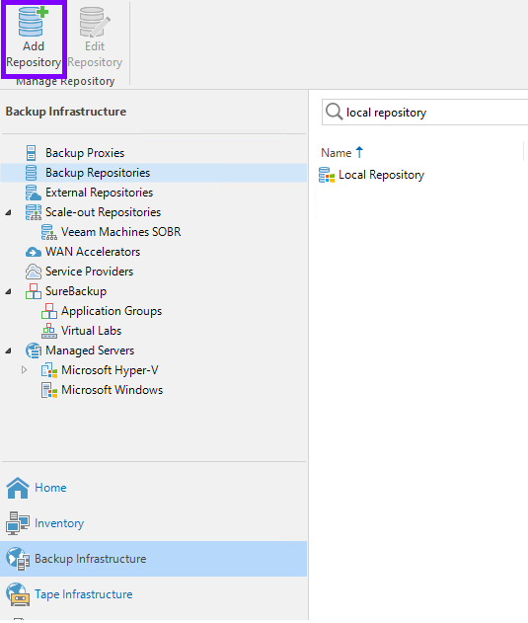Switch to the Inventory view
Image resolution: width=528 pixels, height=623 pixels.
[59, 523]
